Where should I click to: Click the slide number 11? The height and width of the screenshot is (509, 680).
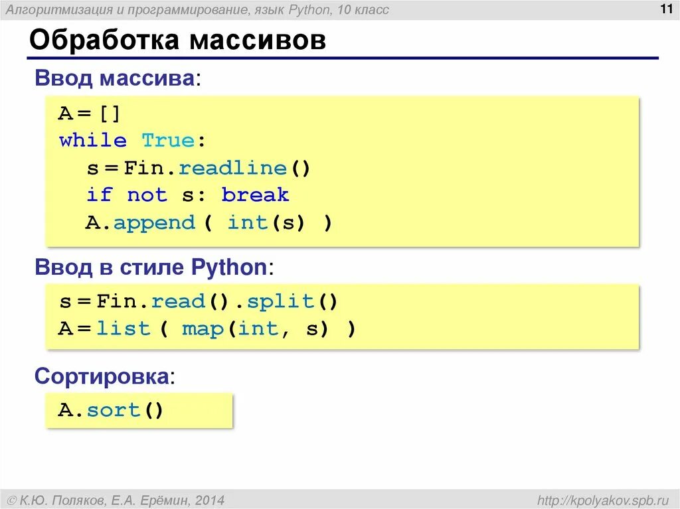pos(666,9)
